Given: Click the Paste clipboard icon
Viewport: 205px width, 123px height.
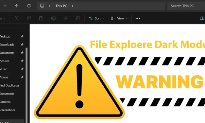Looking at the screenshot, I should 41,18.
